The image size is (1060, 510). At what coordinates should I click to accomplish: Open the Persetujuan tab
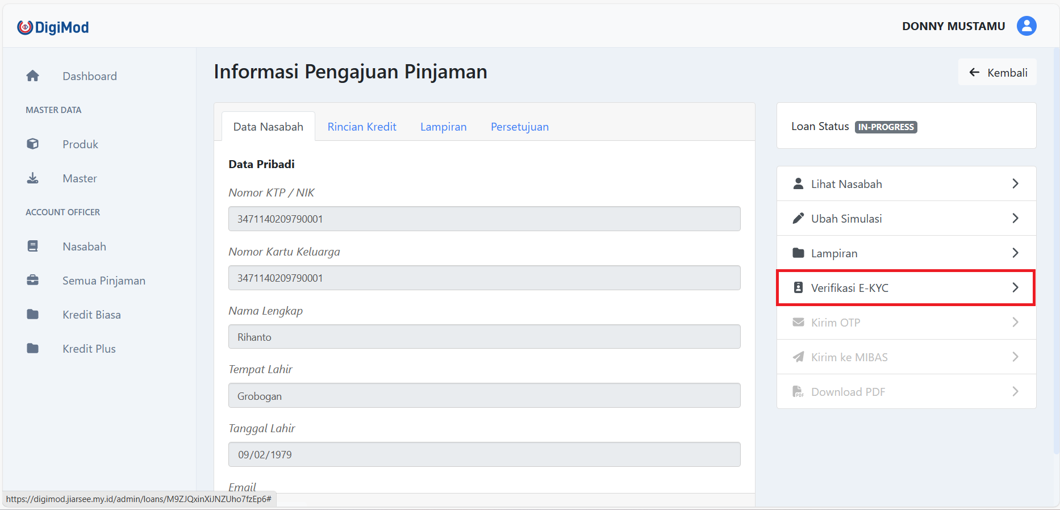[x=519, y=127]
